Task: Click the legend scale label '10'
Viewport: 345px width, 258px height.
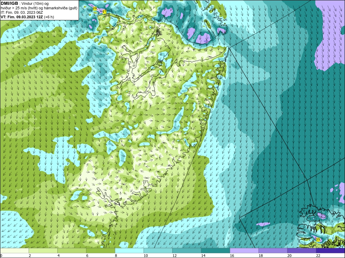Action: 146,256
